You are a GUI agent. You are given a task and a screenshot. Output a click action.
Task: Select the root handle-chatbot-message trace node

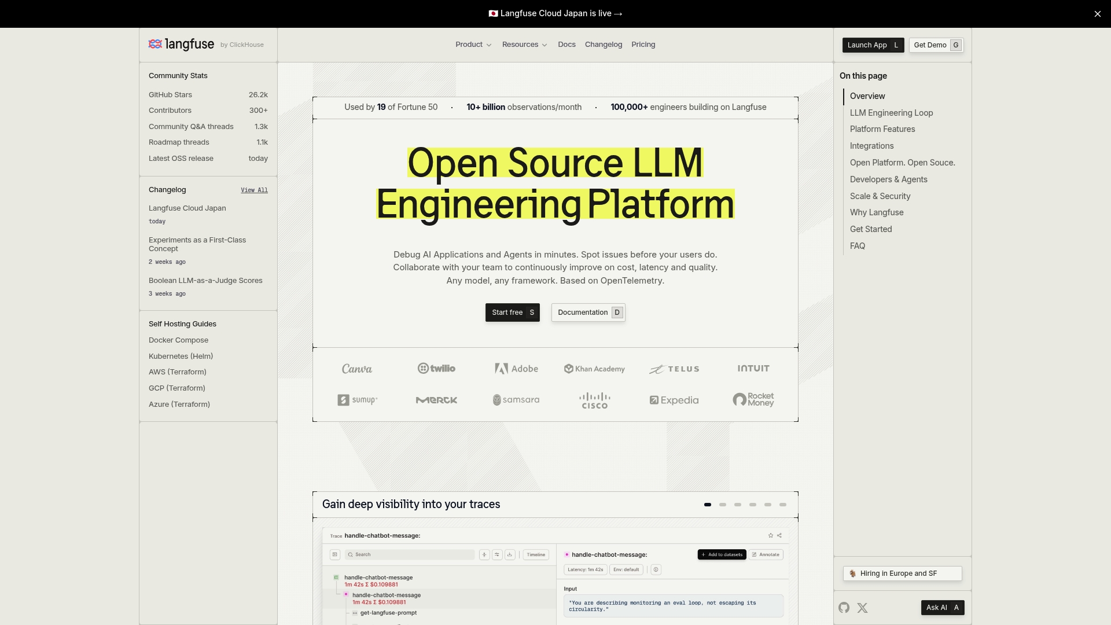[x=378, y=581]
